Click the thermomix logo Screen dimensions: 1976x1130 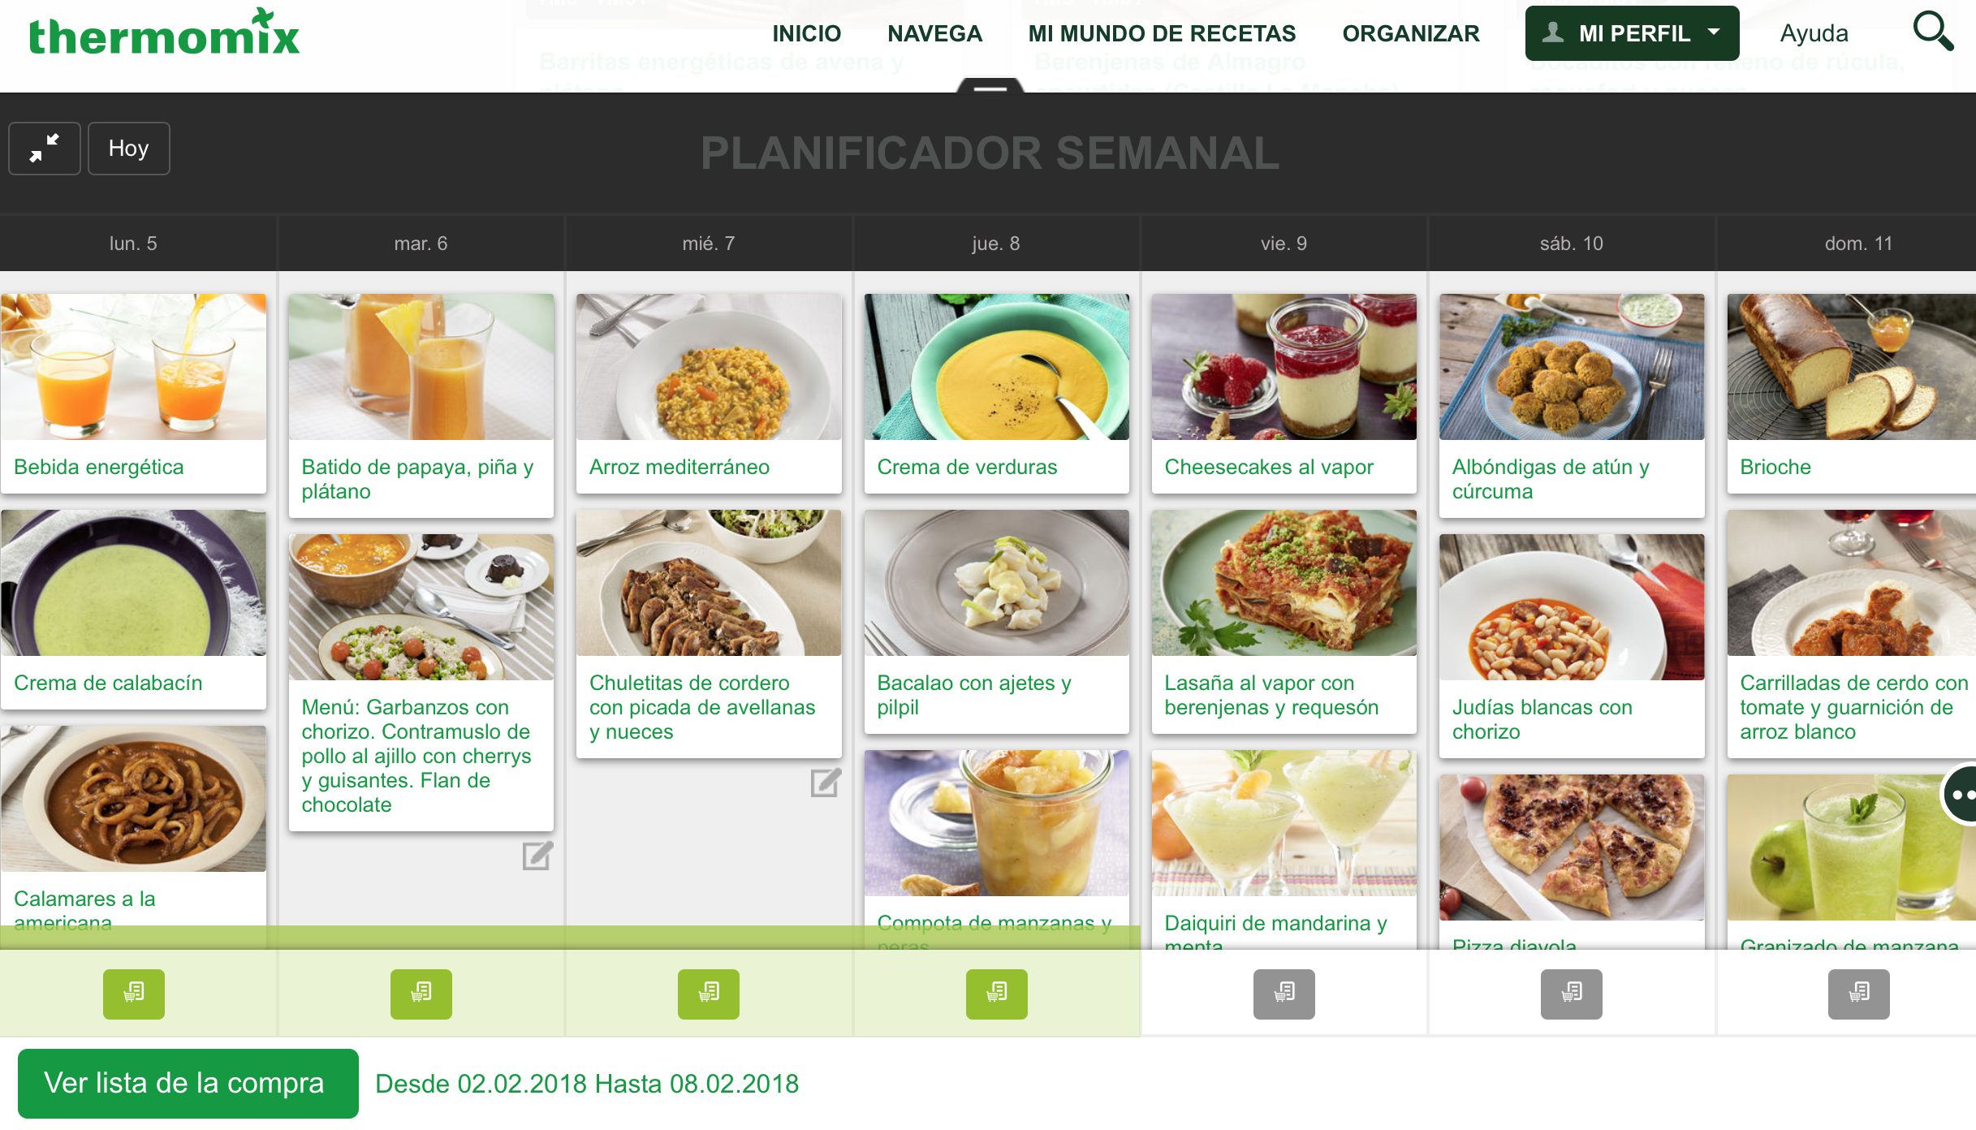tap(164, 34)
